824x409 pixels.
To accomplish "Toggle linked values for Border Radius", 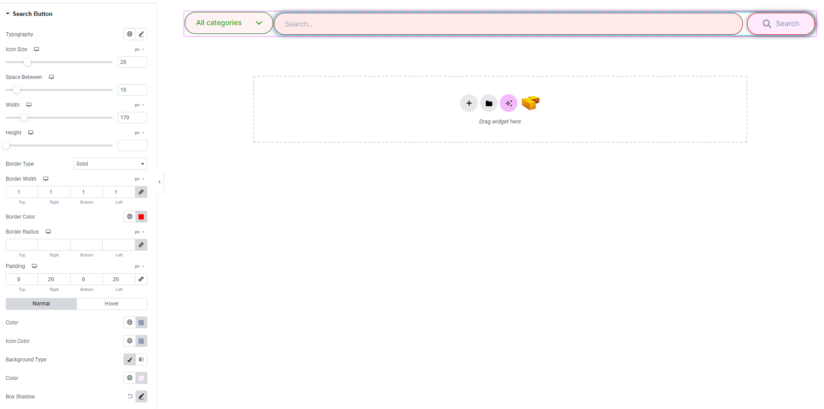I will tap(141, 245).
